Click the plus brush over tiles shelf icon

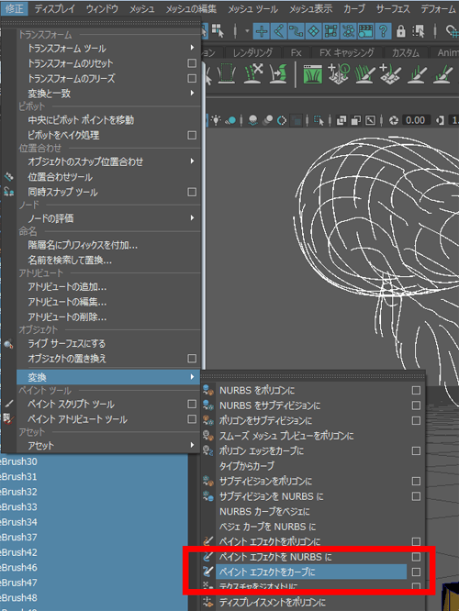[391, 74]
